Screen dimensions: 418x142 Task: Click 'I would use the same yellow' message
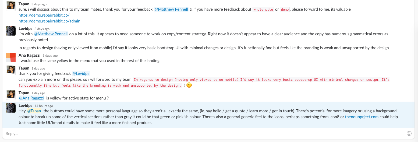click(89, 61)
